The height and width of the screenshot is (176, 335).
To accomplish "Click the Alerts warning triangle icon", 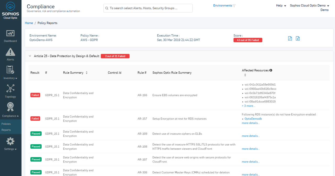I will [x=10, y=52].
